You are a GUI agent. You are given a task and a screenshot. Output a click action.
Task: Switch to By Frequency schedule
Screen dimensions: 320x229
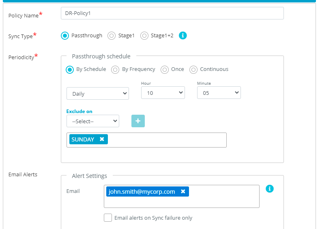116,70
